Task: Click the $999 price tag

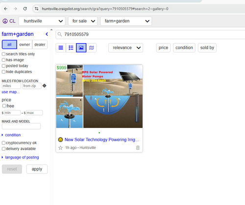Action: (x=61, y=68)
